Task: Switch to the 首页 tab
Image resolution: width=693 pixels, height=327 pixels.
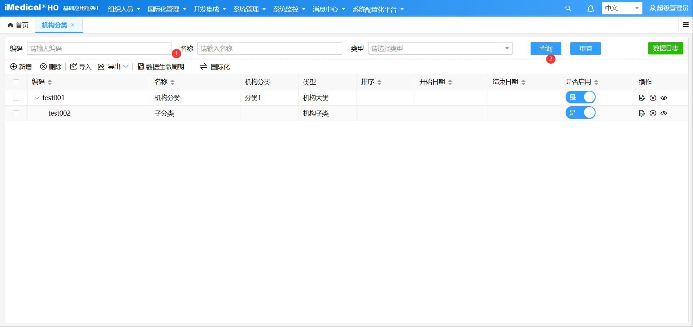Action: tap(18, 25)
